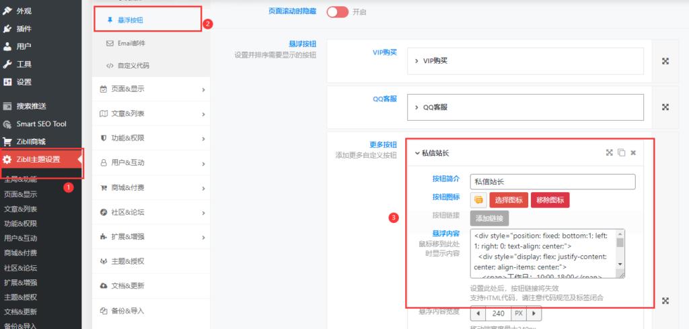The width and height of the screenshot is (689, 329).
Task: Open Zibll主题设置 in the admin sidebar
Action: click(40, 159)
